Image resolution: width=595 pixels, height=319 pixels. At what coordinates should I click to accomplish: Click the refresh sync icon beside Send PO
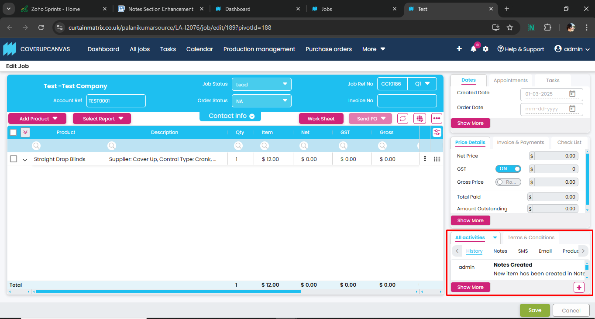point(402,119)
